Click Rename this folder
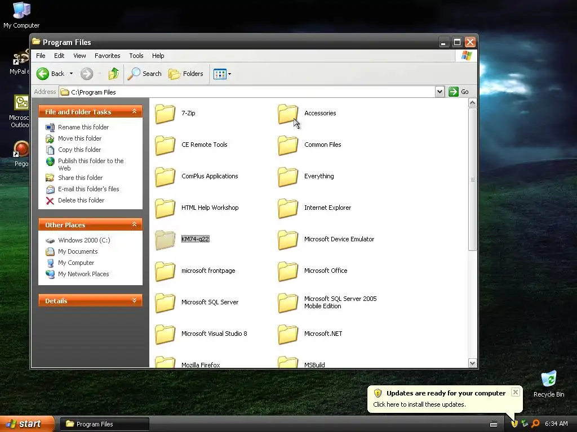 point(83,127)
